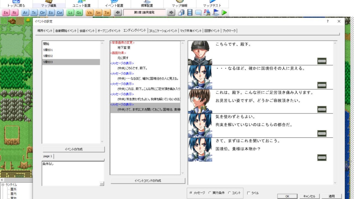Select event 5章ED2 in list
The width and height of the screenshot is (354, 199).
(71, 56)
